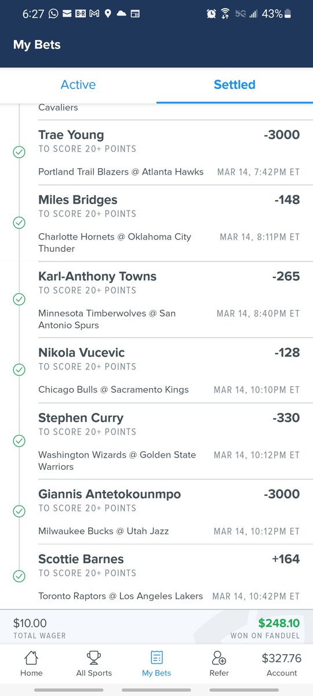Tap green check icon beside Stephen Curry
This screenshot has height=696, width=313.
19,441
